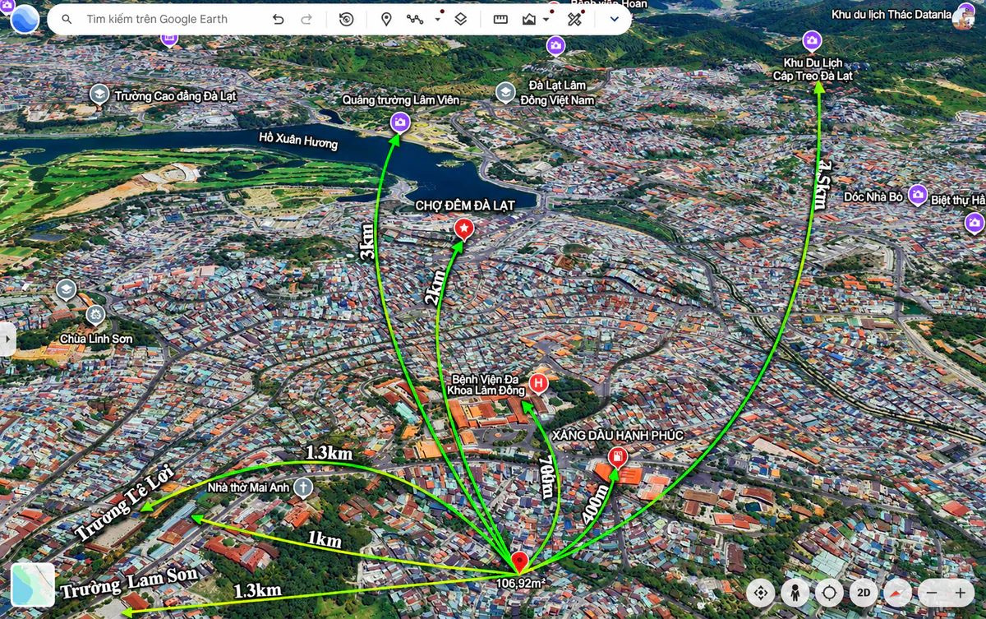Undo the last action in the toolbar
Image resolution: width=986 pixels, height=619 pixels.
click(279, 19)
